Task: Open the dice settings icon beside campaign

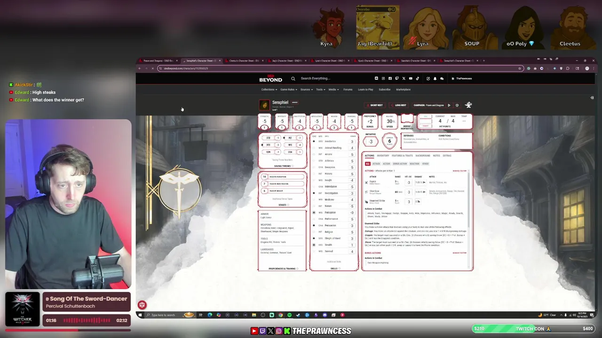Action: pos(457,105)
